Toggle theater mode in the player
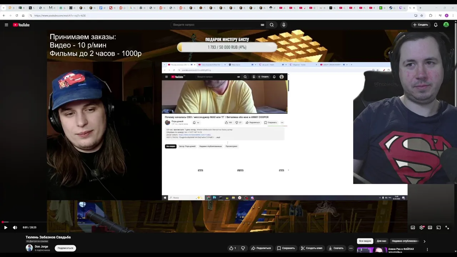 pyautogui.click(x=430, y=227)
